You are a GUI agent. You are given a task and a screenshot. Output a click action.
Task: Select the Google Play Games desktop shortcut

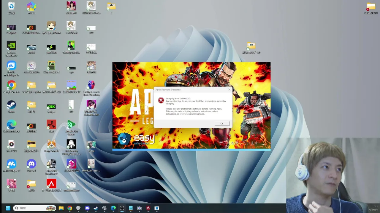tap(71, 128)
